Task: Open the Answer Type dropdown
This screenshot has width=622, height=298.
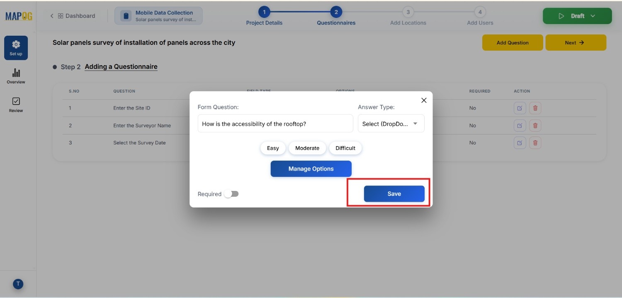Action: [x=390, y=123]
